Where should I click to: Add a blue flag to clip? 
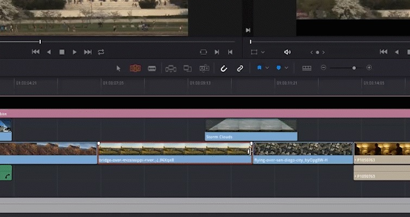pos(260,68)
